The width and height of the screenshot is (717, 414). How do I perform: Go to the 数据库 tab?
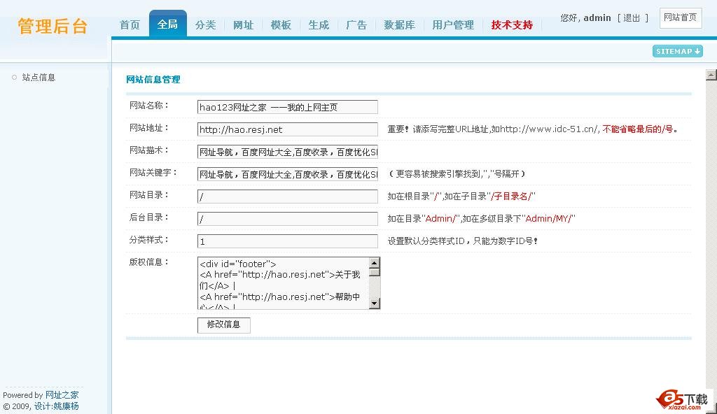(x=399, y=25)
